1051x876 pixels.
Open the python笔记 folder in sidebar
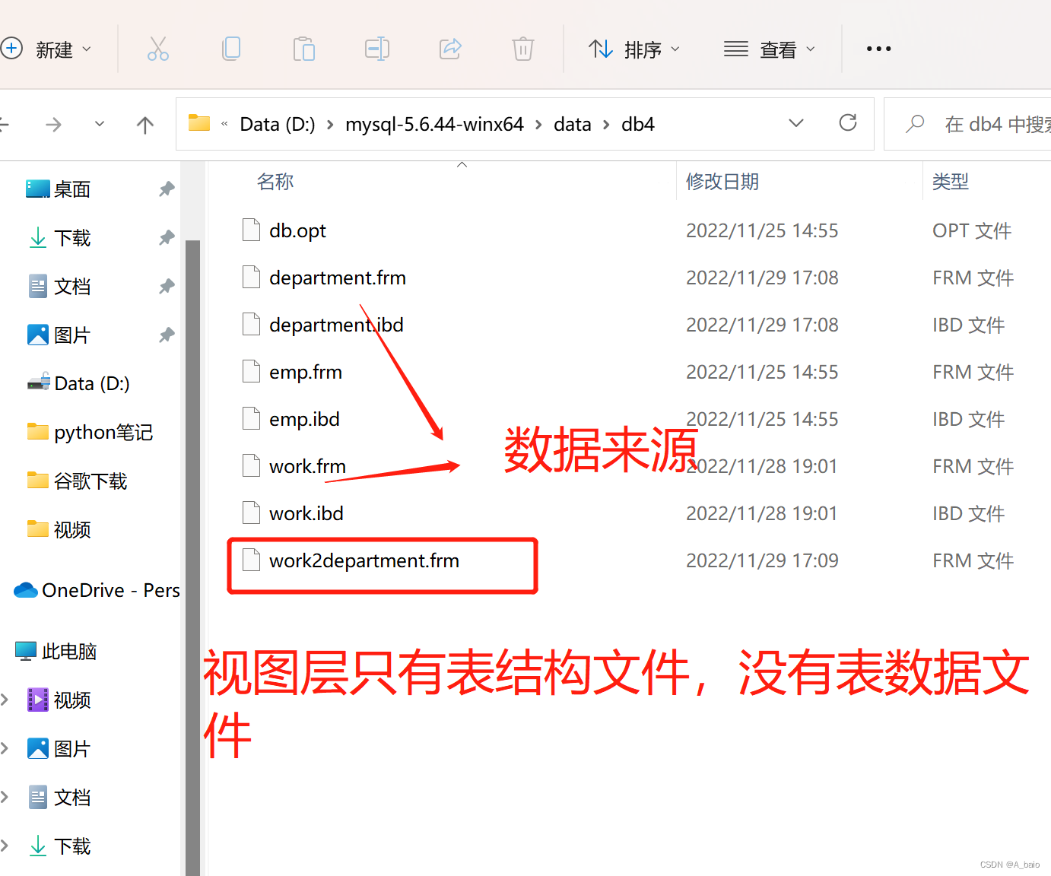(x=90, y=432)
